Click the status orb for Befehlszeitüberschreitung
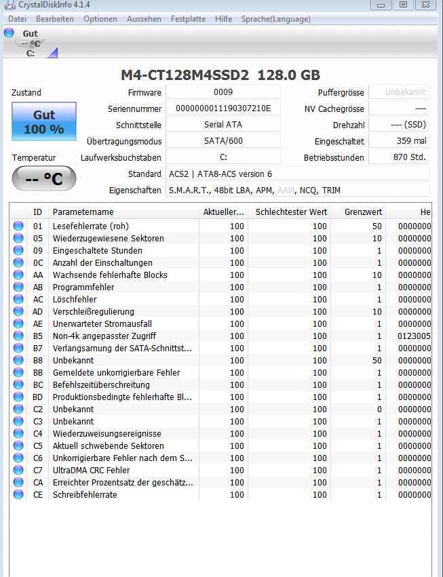This screenshot has width=443, height=577. pos(18,384)
